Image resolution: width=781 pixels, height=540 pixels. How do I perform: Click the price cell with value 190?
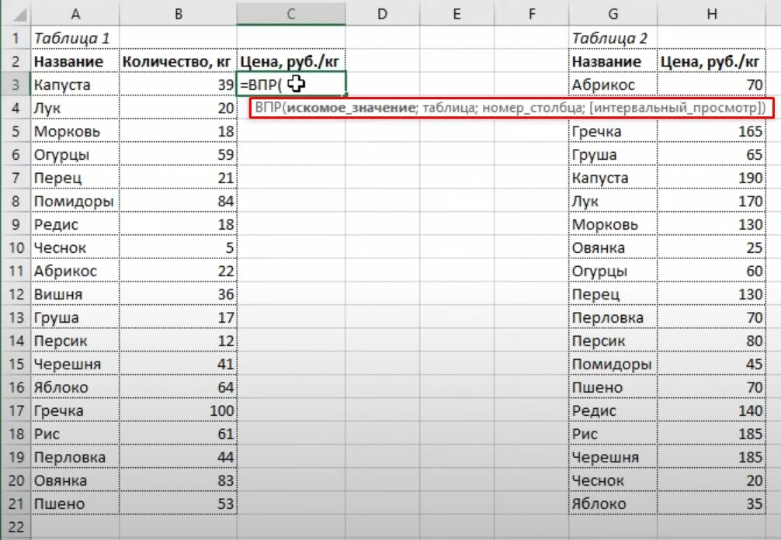[712, 178]
